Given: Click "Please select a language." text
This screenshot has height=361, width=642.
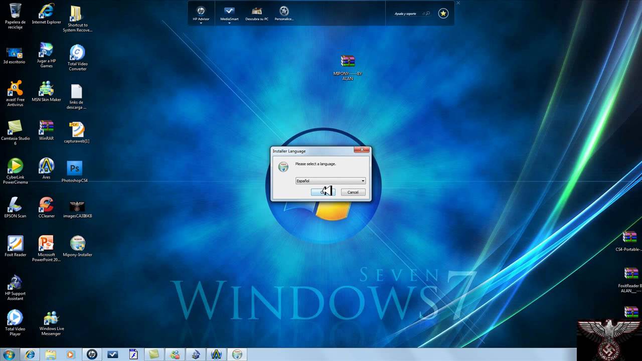Looking at the screenshot, I should [x=315, y=164].
